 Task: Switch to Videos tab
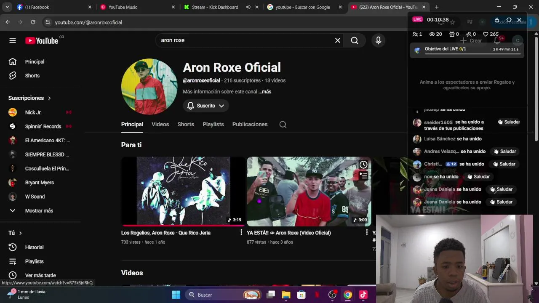[160, 124]
